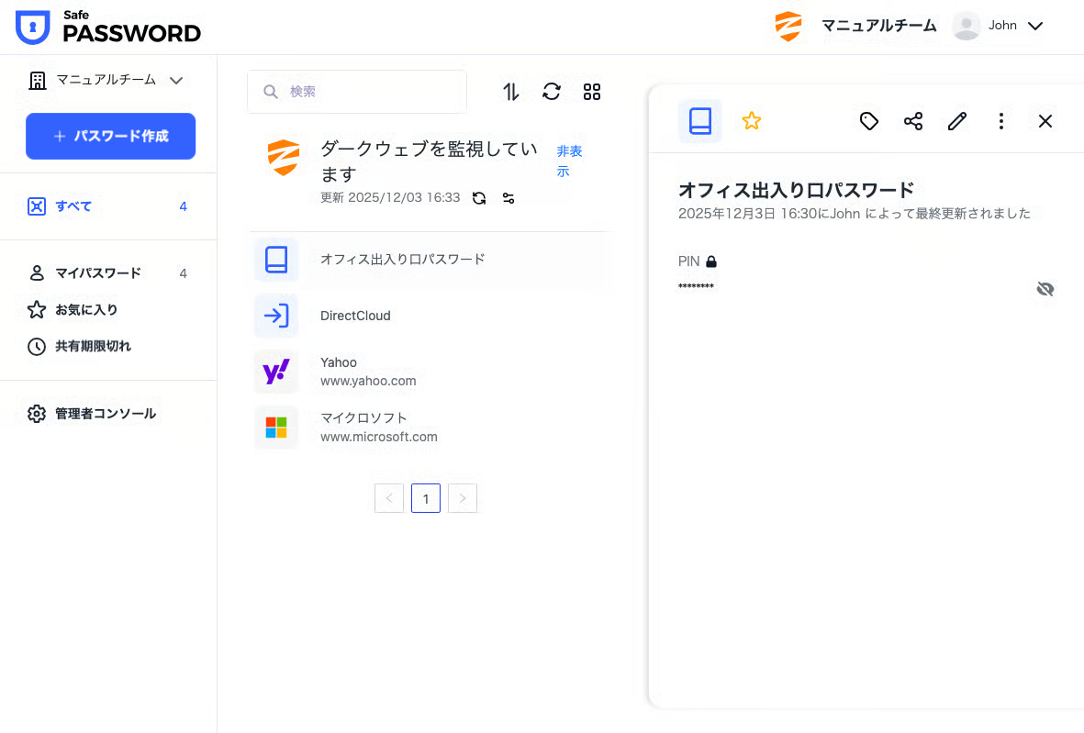Switch to grid view layout

[592, 92]
